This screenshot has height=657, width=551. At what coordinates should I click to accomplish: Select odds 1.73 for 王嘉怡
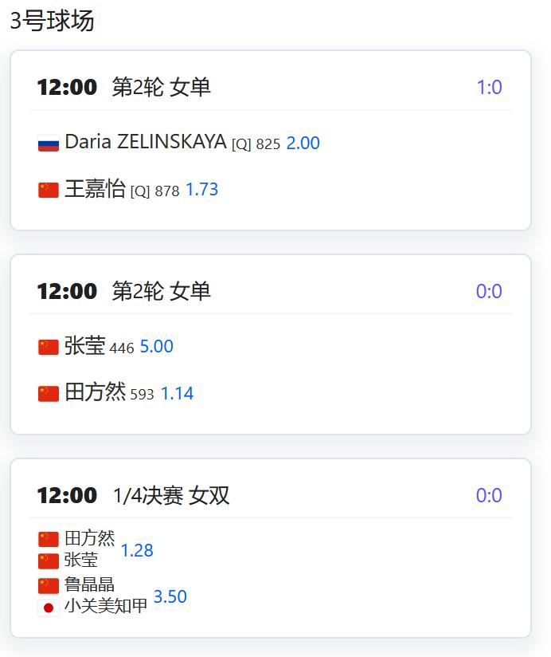(201, 190)
